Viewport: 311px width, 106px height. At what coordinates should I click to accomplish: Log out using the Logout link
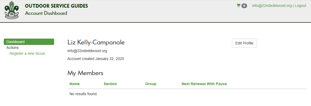(300, 6)
